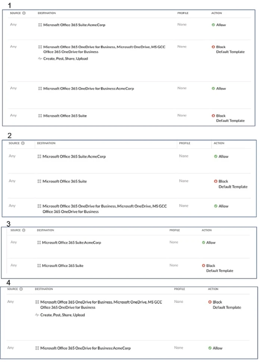The image size is (260, 362).
Task: Click the red Block icon in panel 4
Action: click(x=210, y=302)
